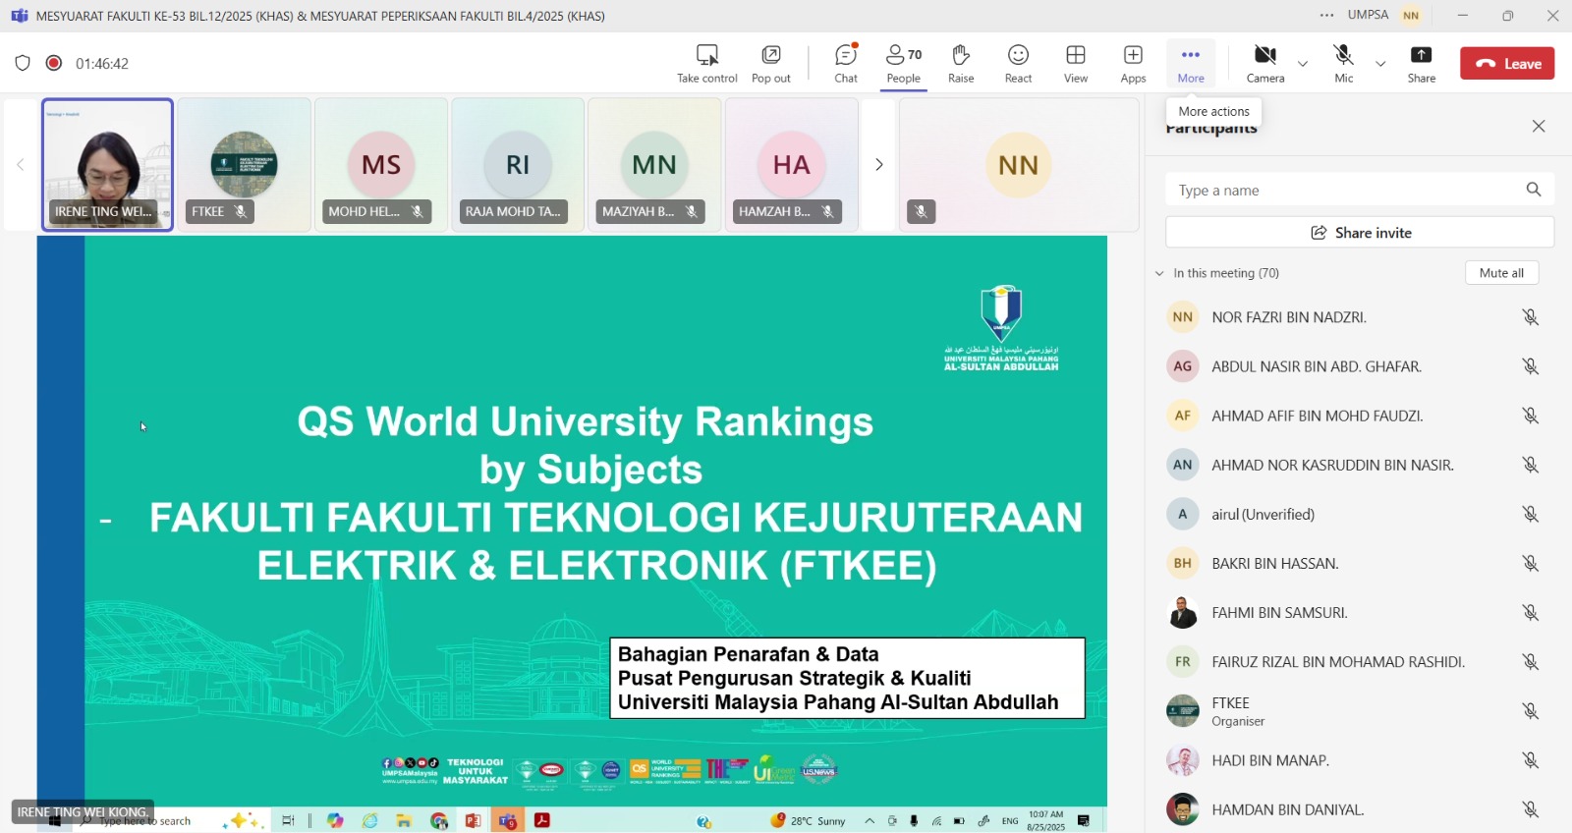Toggle mic icon for ABDUL NASIR BIN ABD. GHAFAR

click(1530, 366)
